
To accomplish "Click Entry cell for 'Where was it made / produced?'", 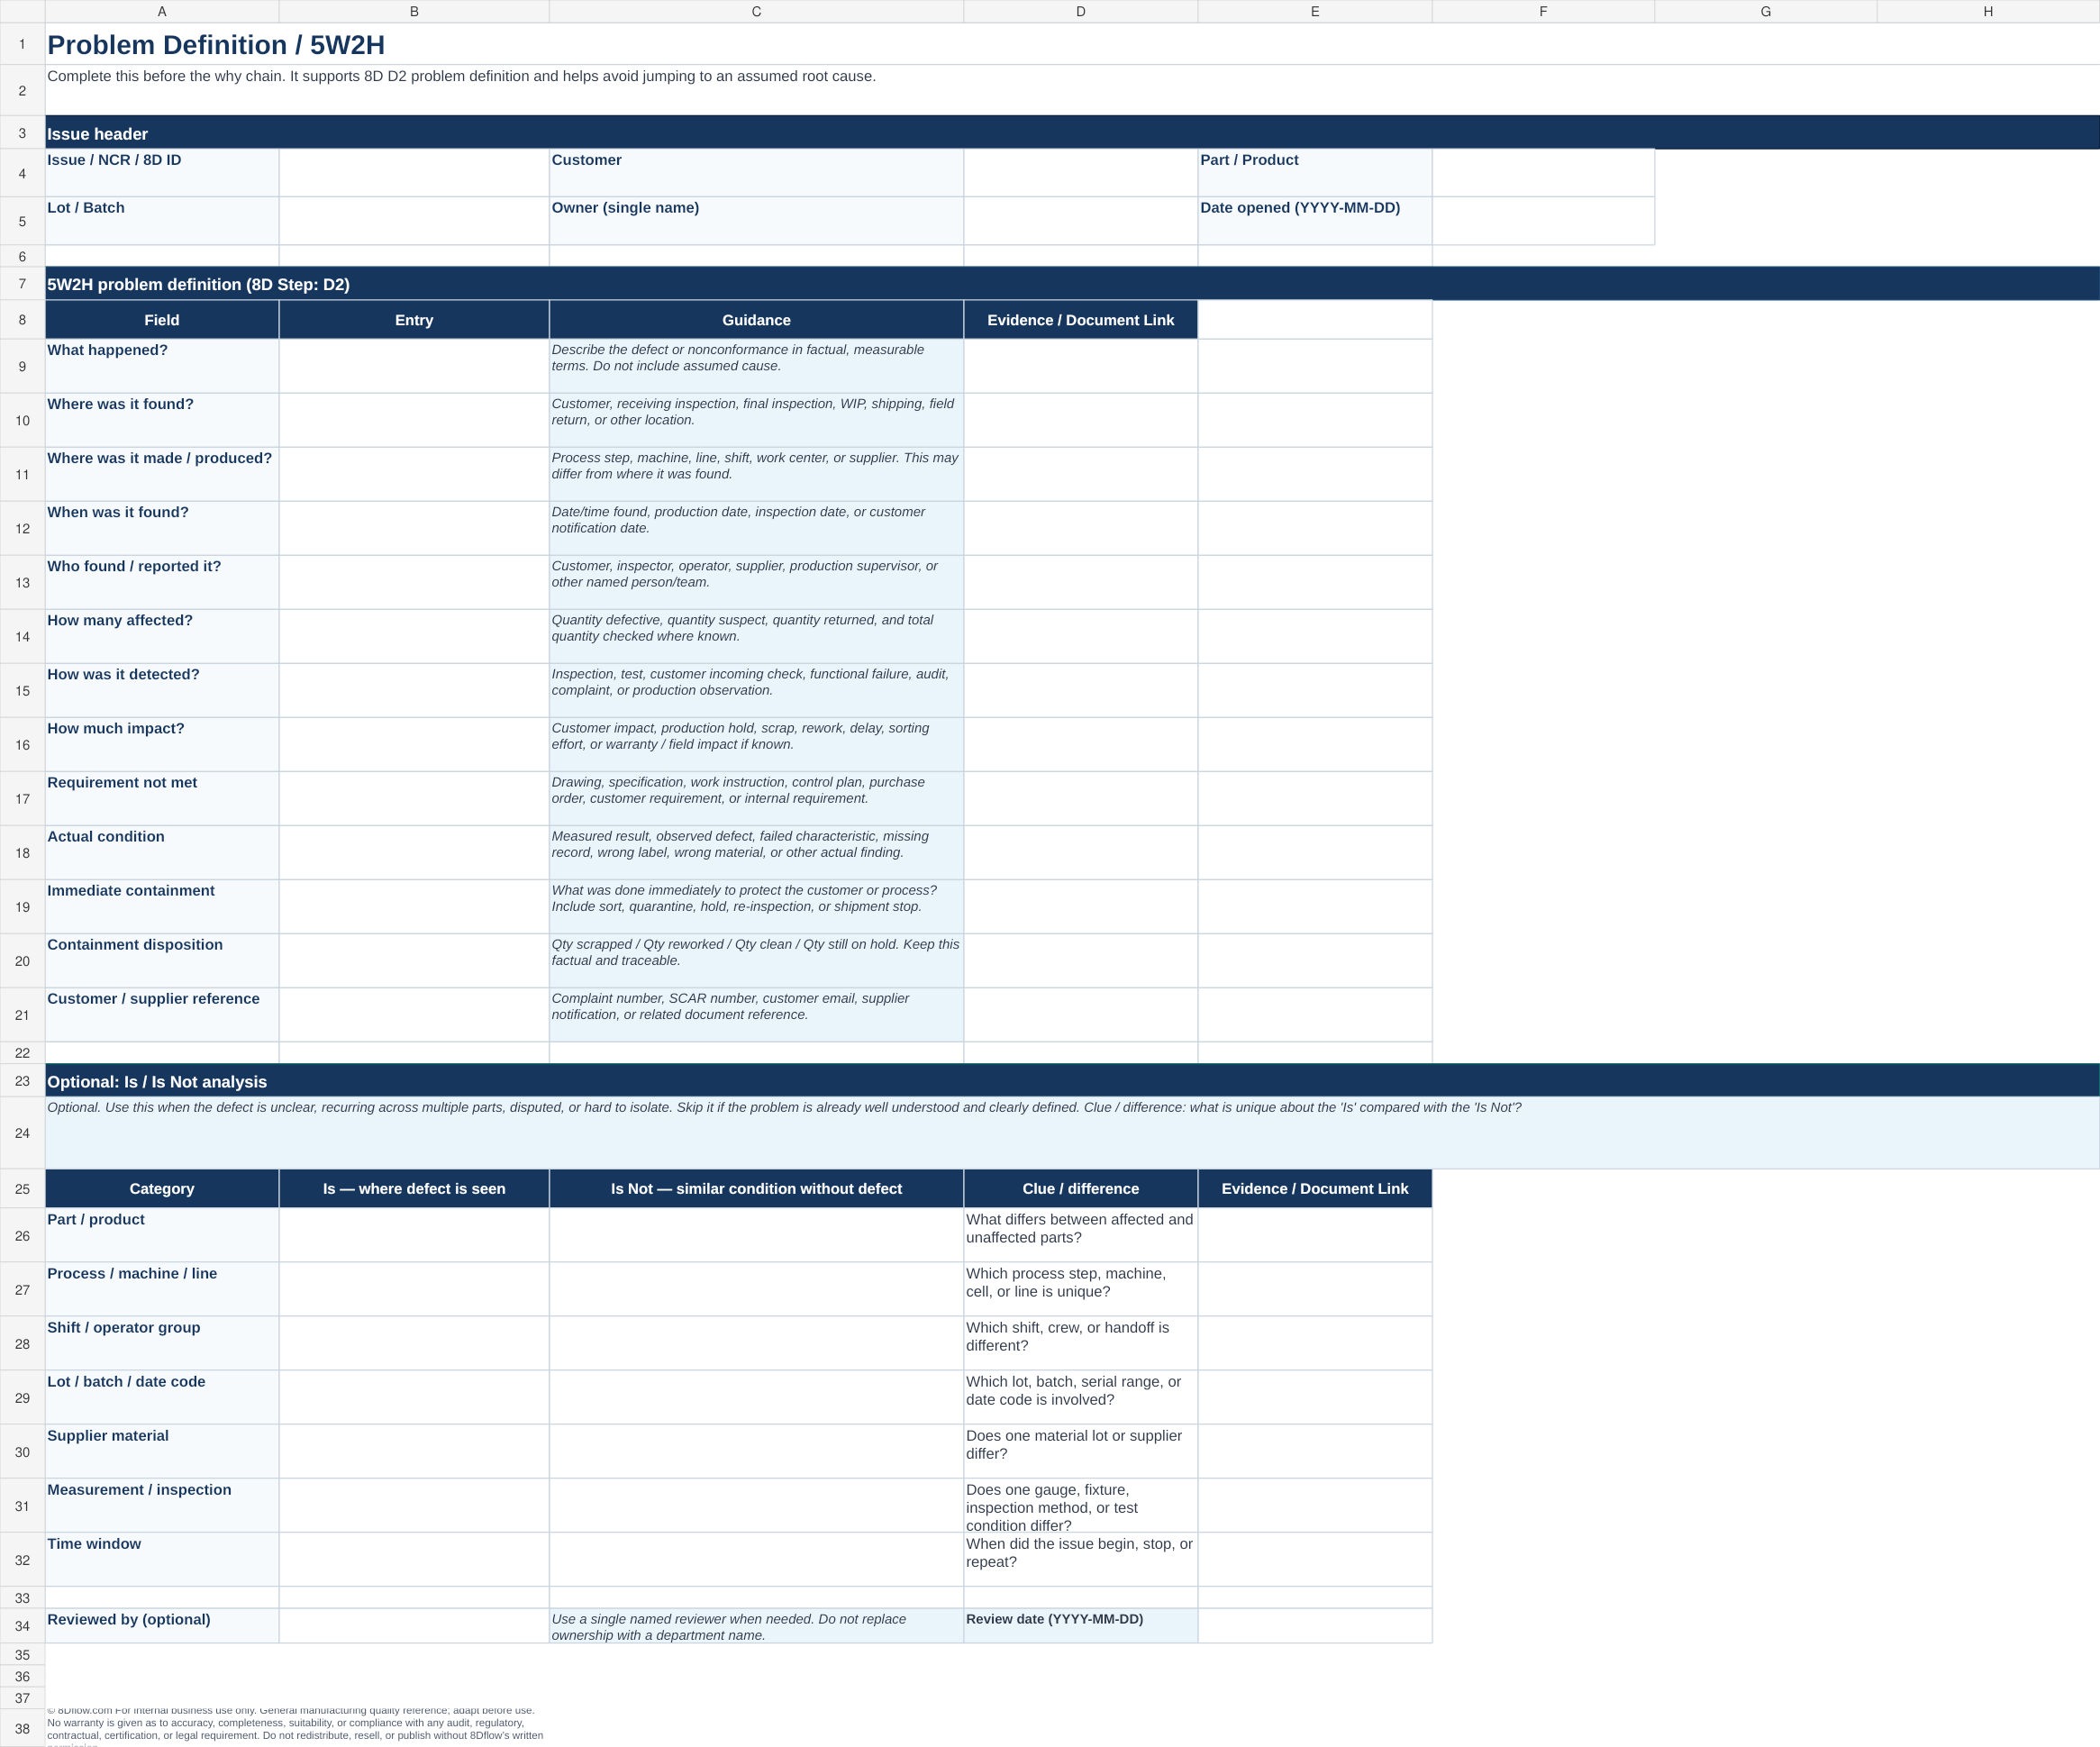I will tap(414, 474).
